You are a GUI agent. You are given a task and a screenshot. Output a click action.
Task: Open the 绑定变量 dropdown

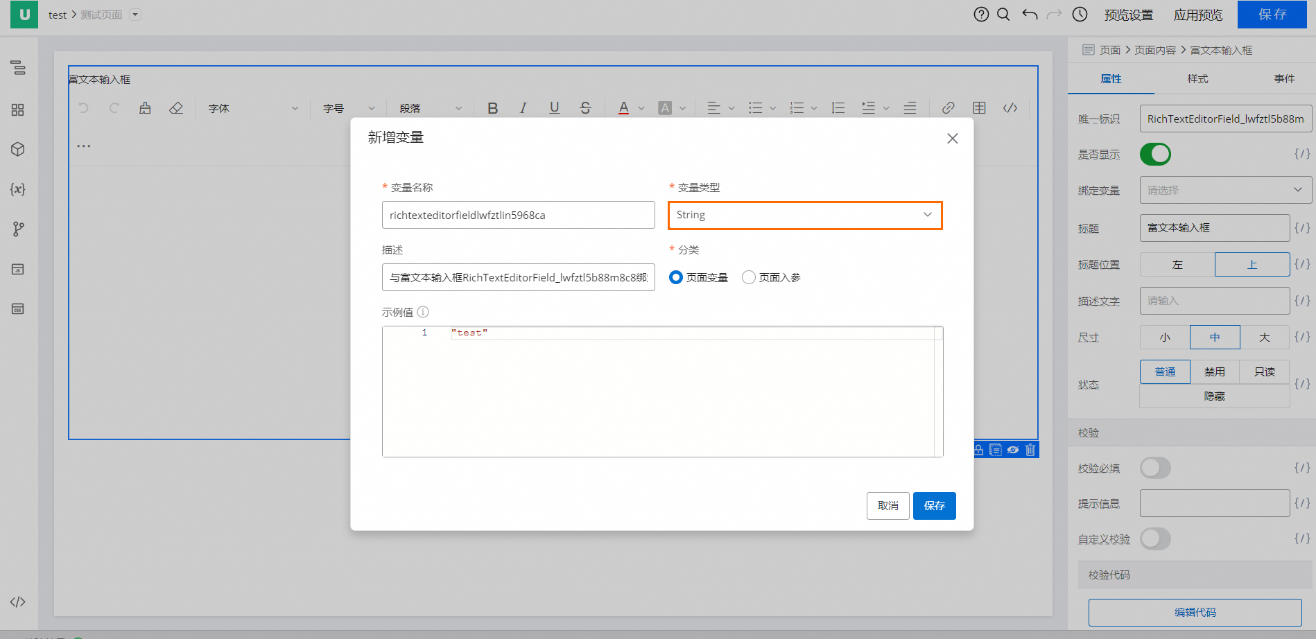tap(1226, 190)
